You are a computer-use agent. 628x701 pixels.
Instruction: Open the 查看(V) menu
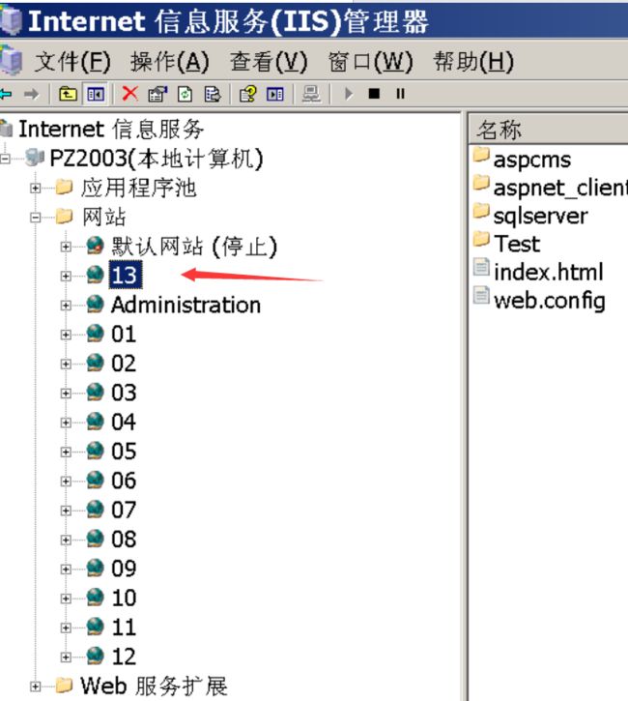point(269,62)
